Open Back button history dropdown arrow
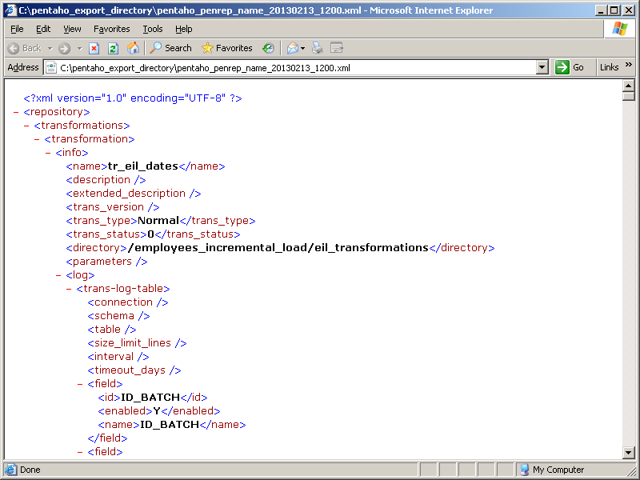The width and height of the screenshot is (640, 480). pos(50,48)
